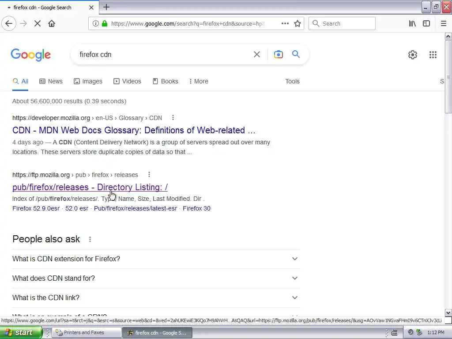This screenshot has height=339, width=452.
Task: Clear the Google search query with X
Action: click(x=256, y=54)
